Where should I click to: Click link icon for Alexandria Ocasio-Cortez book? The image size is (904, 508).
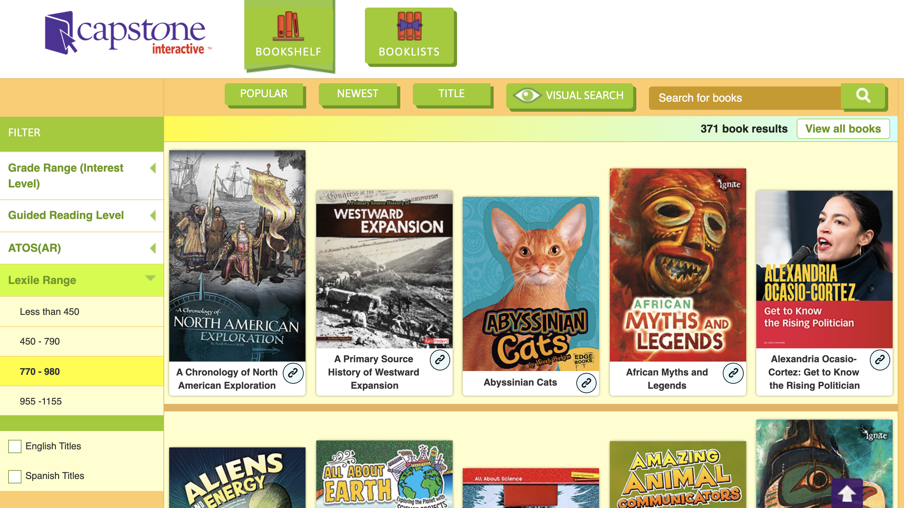880,360
